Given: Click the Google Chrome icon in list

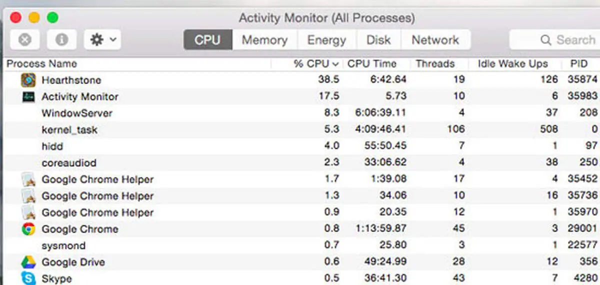Looking at the screenshot, I should tap(28, 229).
